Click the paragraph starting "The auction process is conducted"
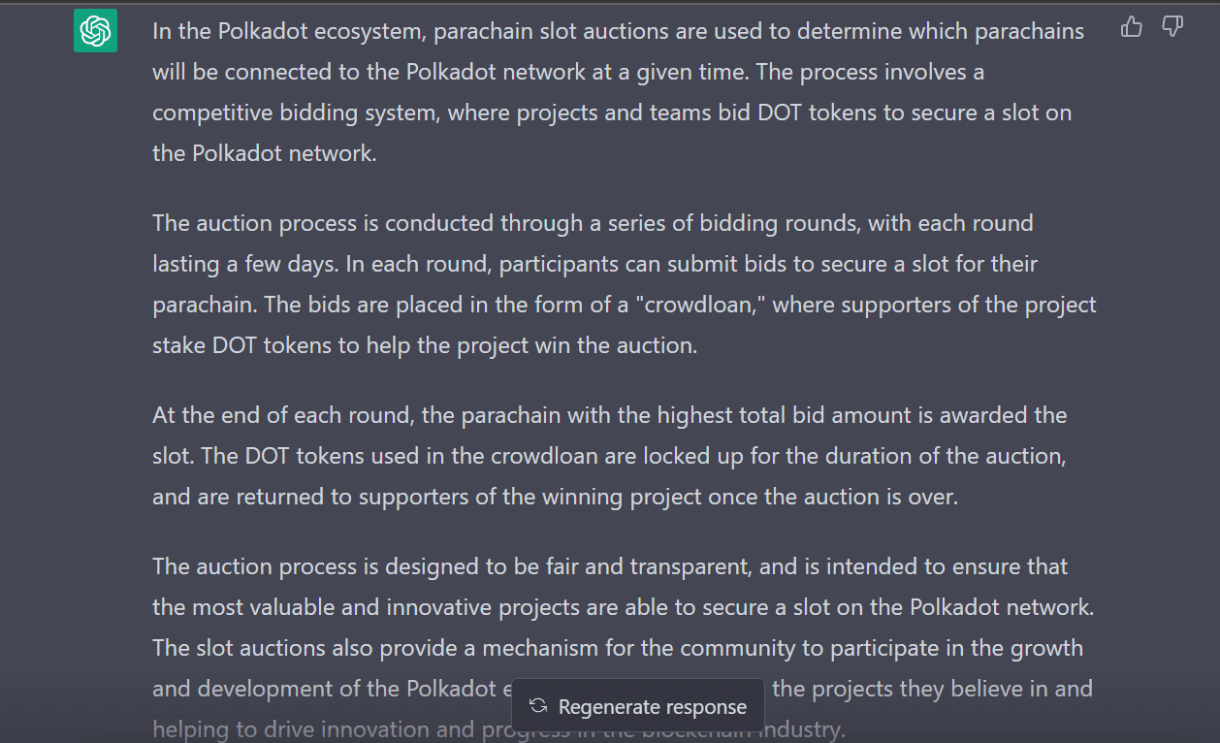The width and height of the screenshot is (1220, 743). pyautogui.click(x=624, y=284)
